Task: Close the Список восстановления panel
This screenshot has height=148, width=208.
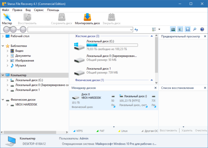Action: coord(205,88)
